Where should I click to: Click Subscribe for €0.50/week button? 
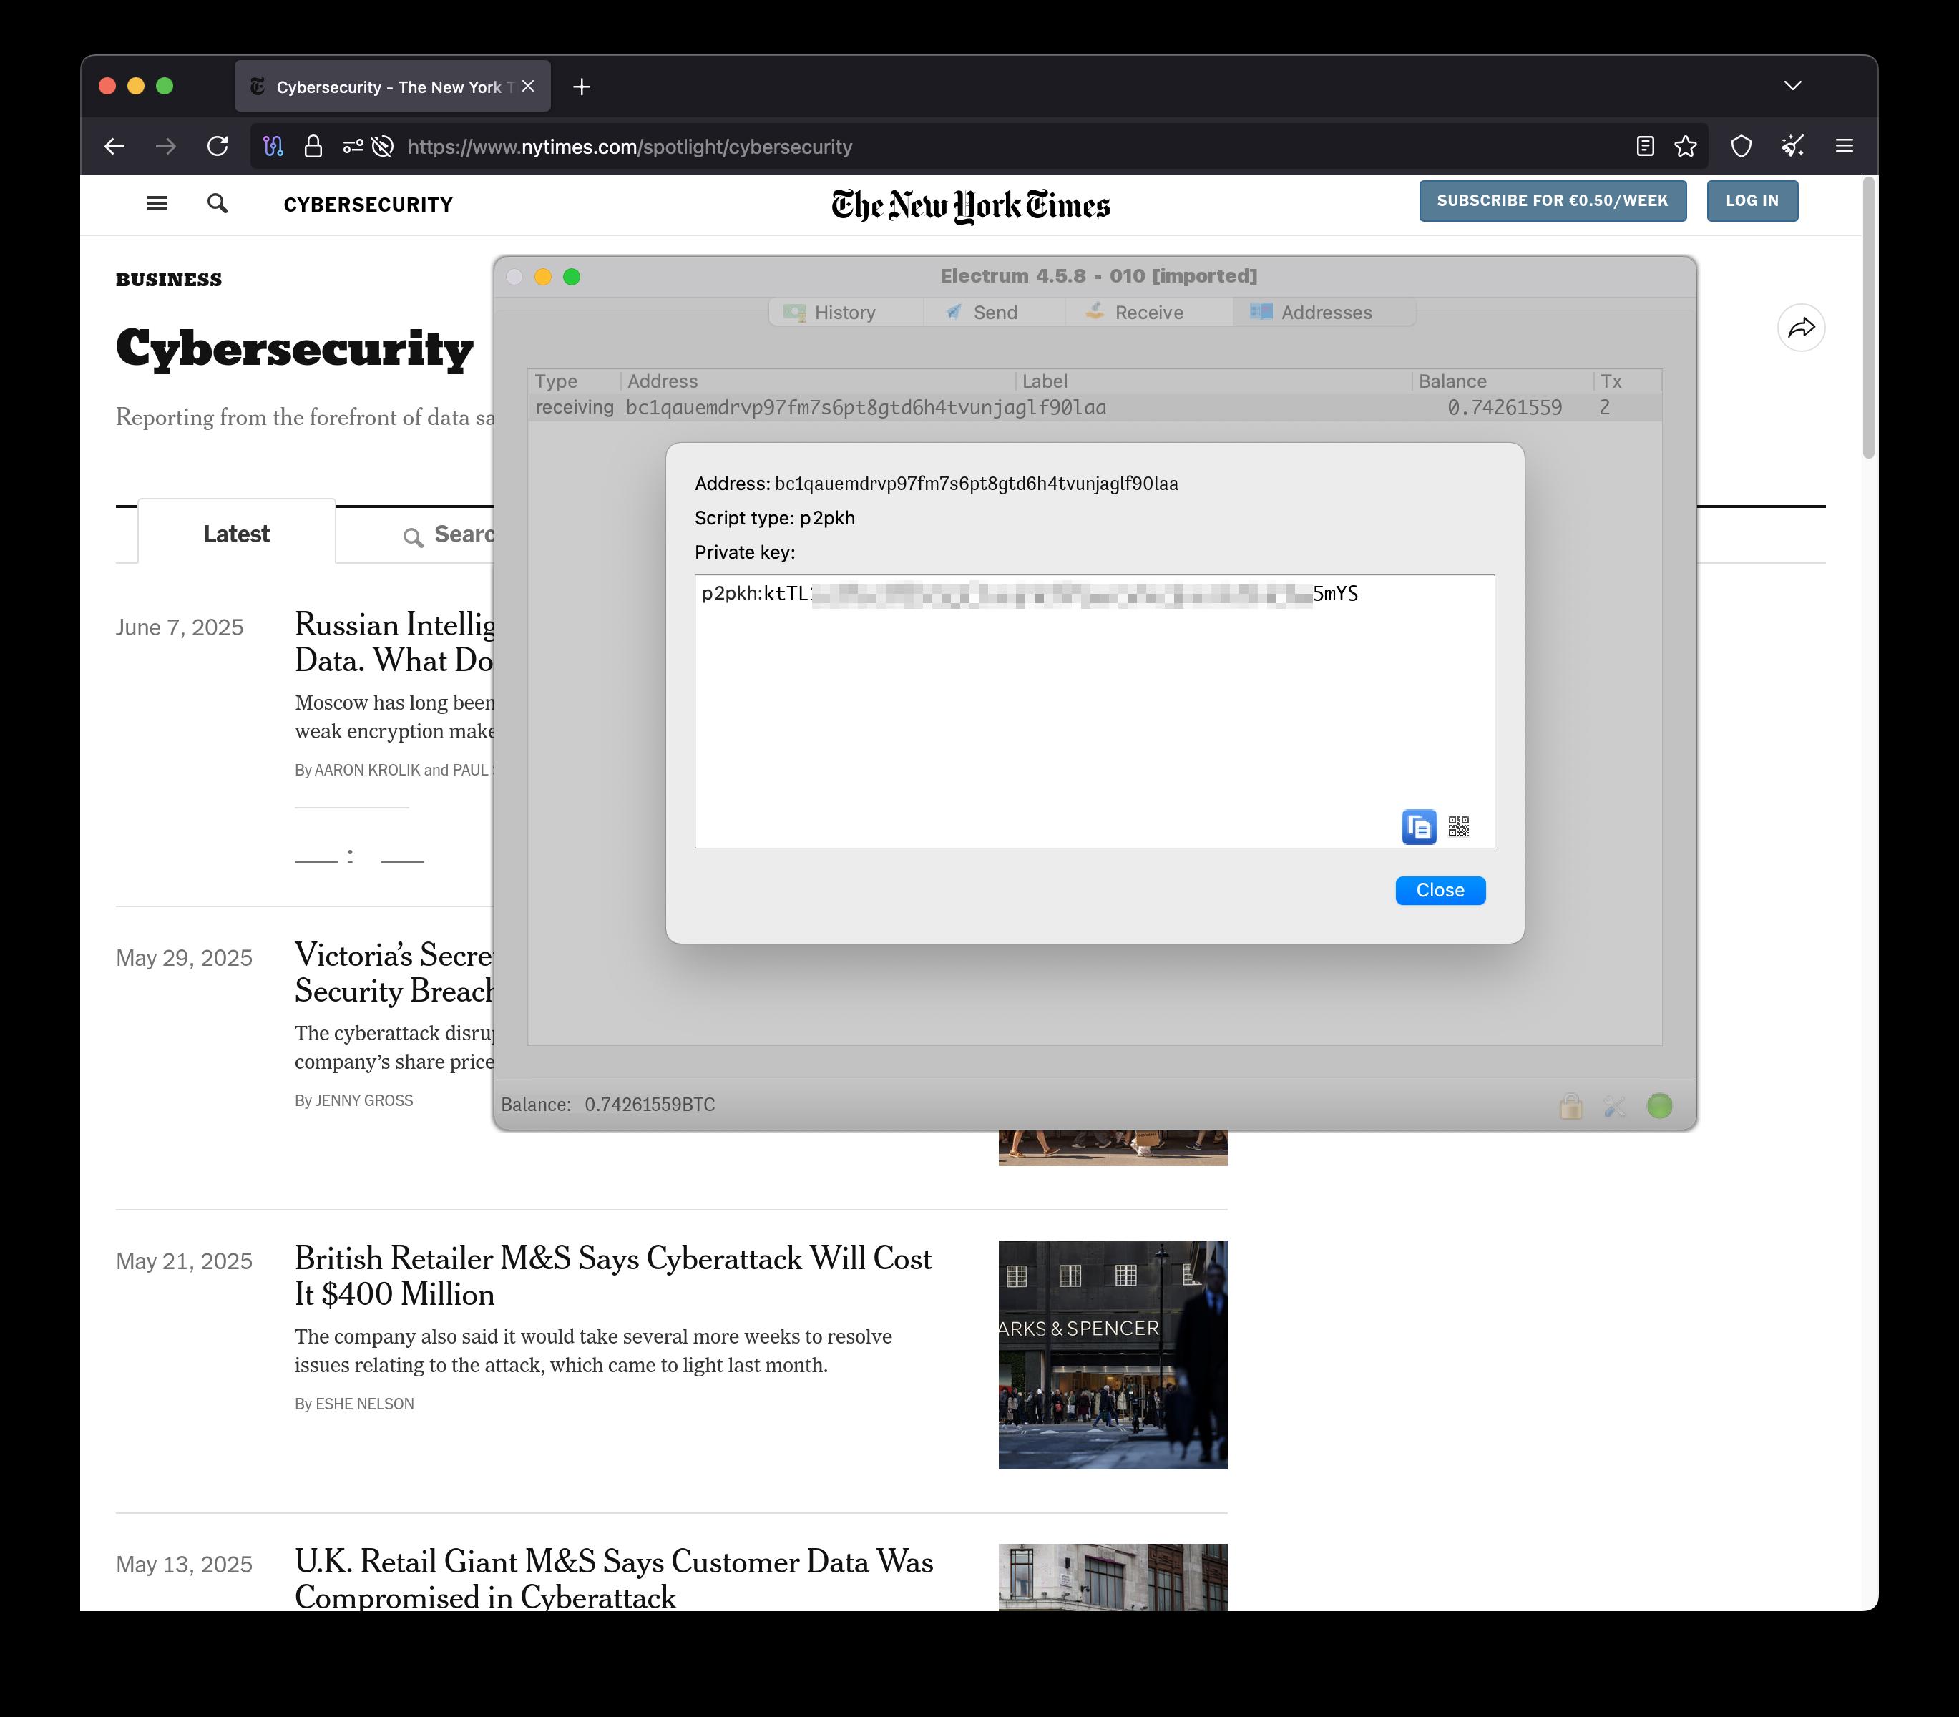click(x=1552, y=200)
